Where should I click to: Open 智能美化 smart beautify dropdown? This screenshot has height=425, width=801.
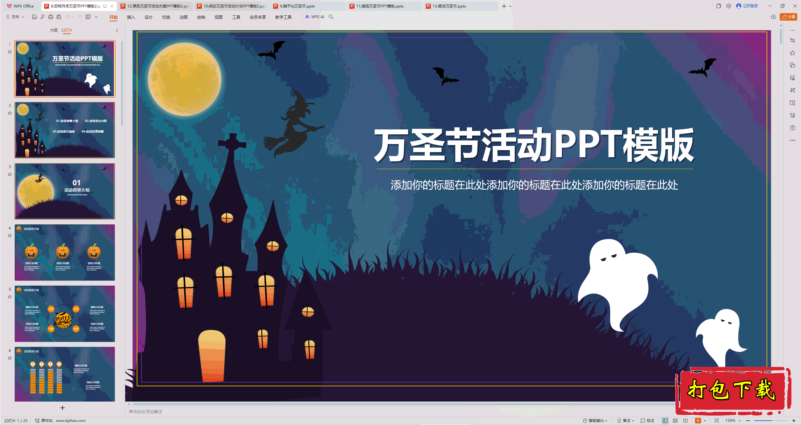(595, 421)
